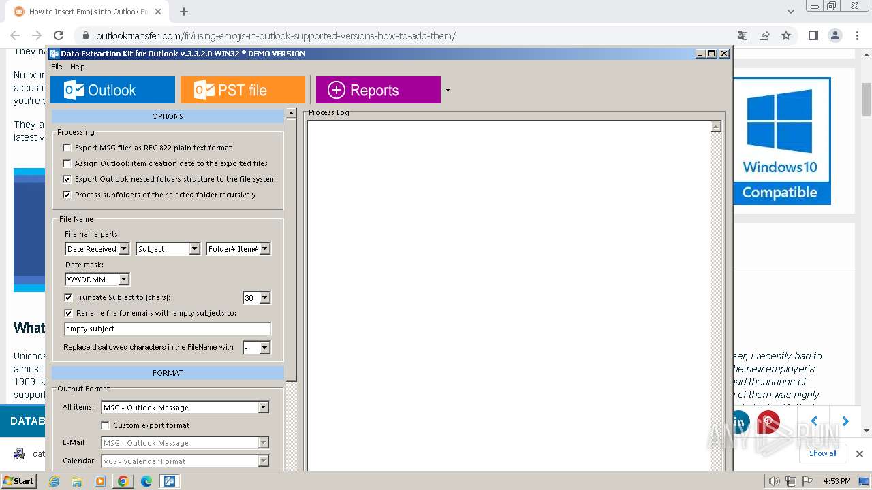The width and height of the screenshot is (872, 490).
Task: Open the Date Received file name part dropdown
Action: coord(124,249)
